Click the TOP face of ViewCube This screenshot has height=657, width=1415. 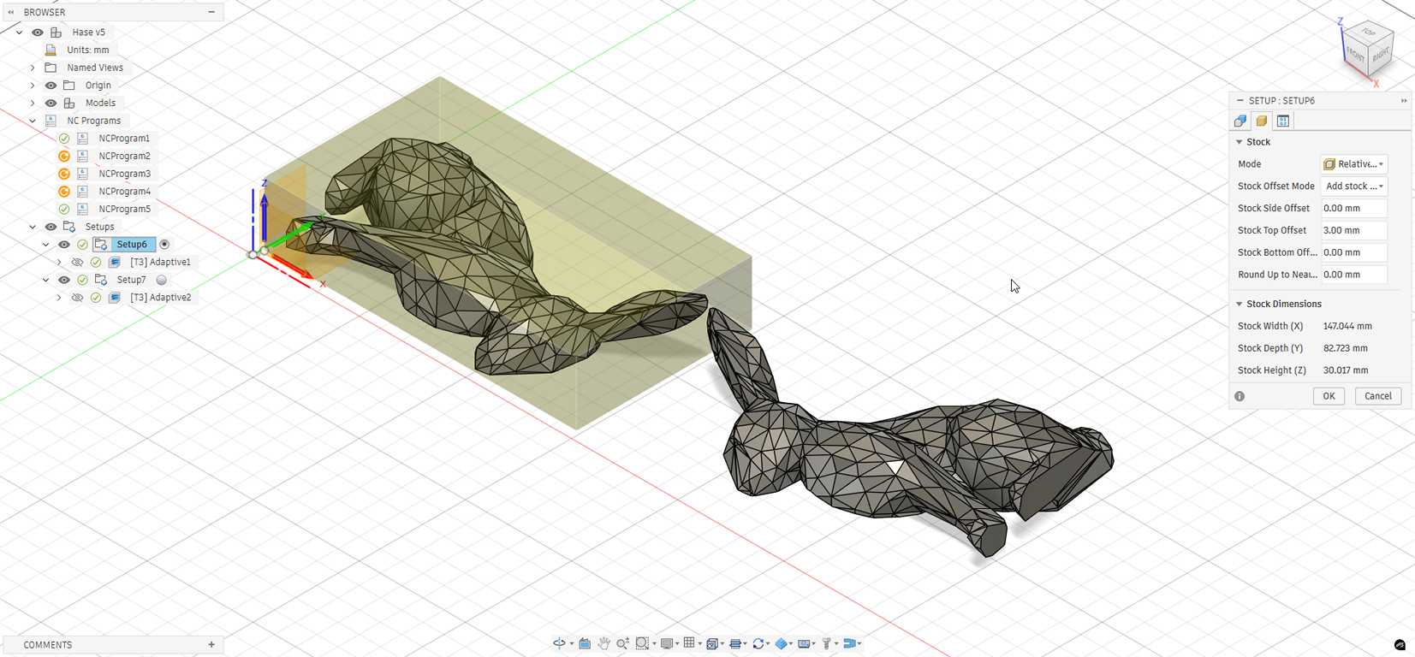pyautogui.click(x=1369, y=32)
